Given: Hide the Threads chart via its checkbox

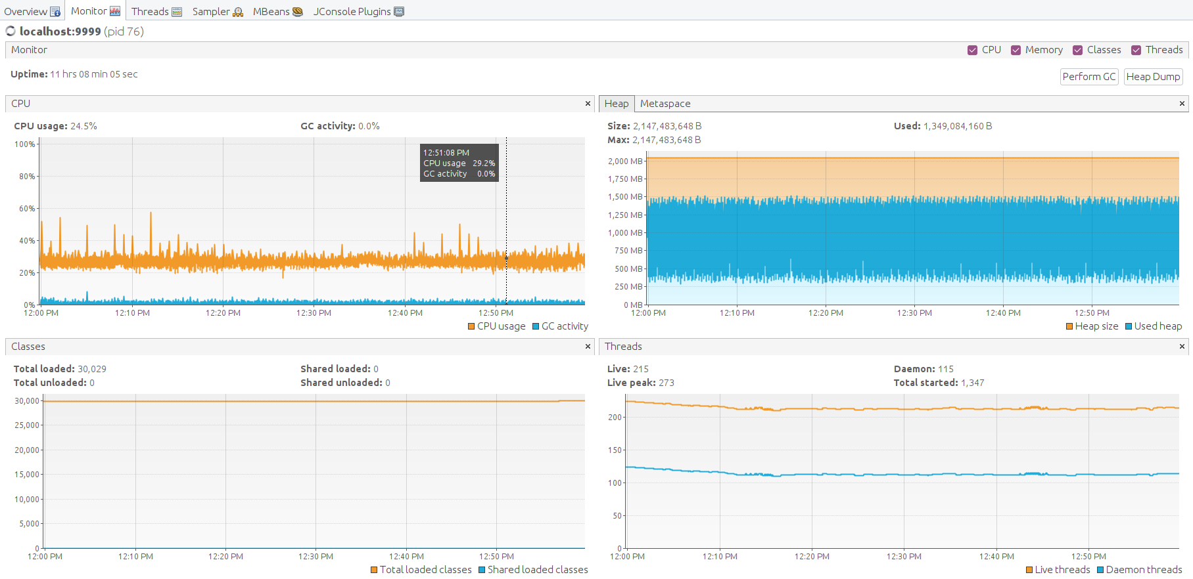Looking at the screenshot, I should point(1136,51).
